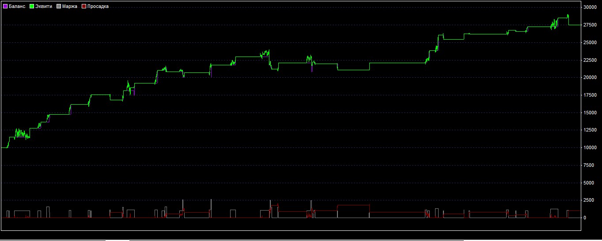Screen dimensions: 602x241
Task: Click the 10000 axis label
Action: (590, 148)
